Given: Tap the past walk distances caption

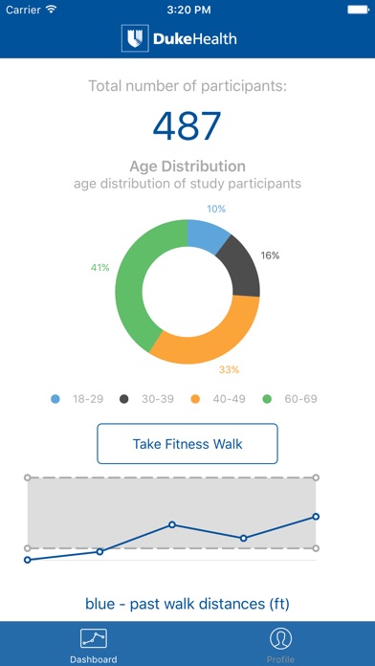Looking at the screenshot, I should point(187,604).
